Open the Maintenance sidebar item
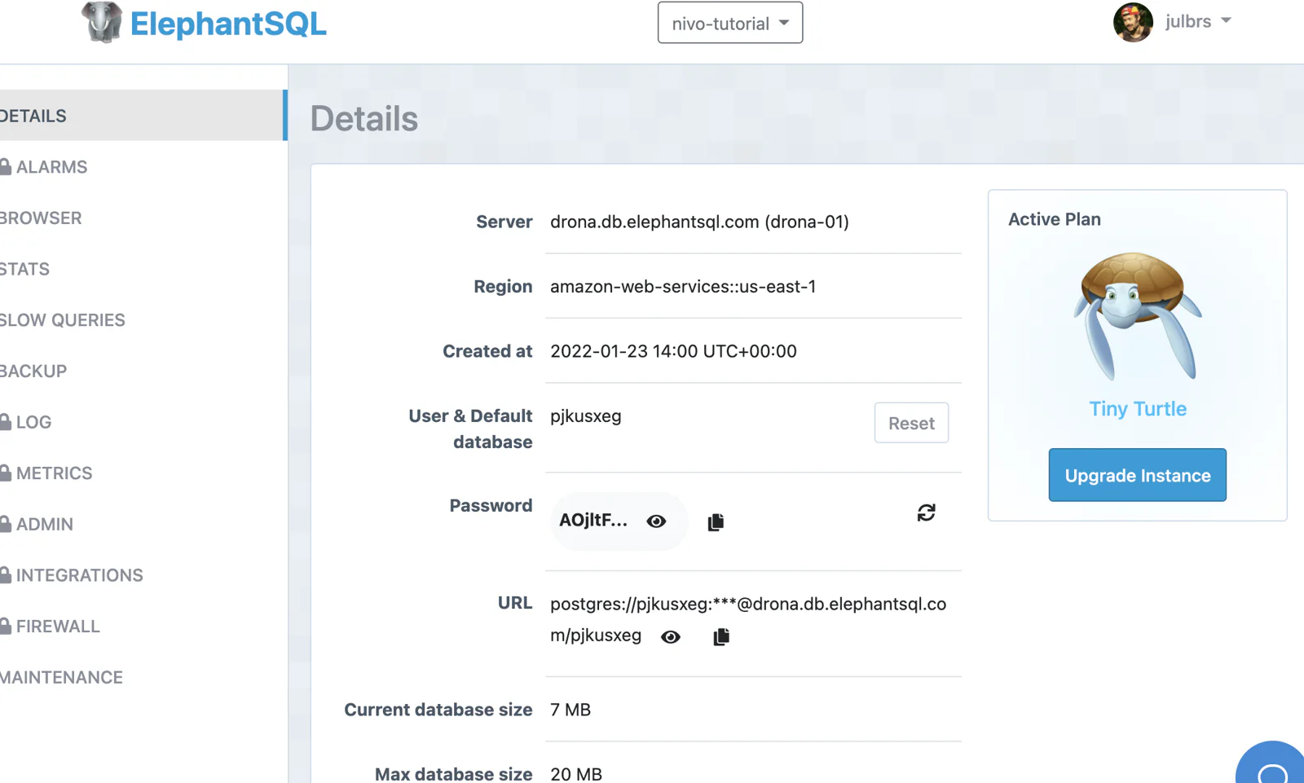 click(x=61, y=678)
